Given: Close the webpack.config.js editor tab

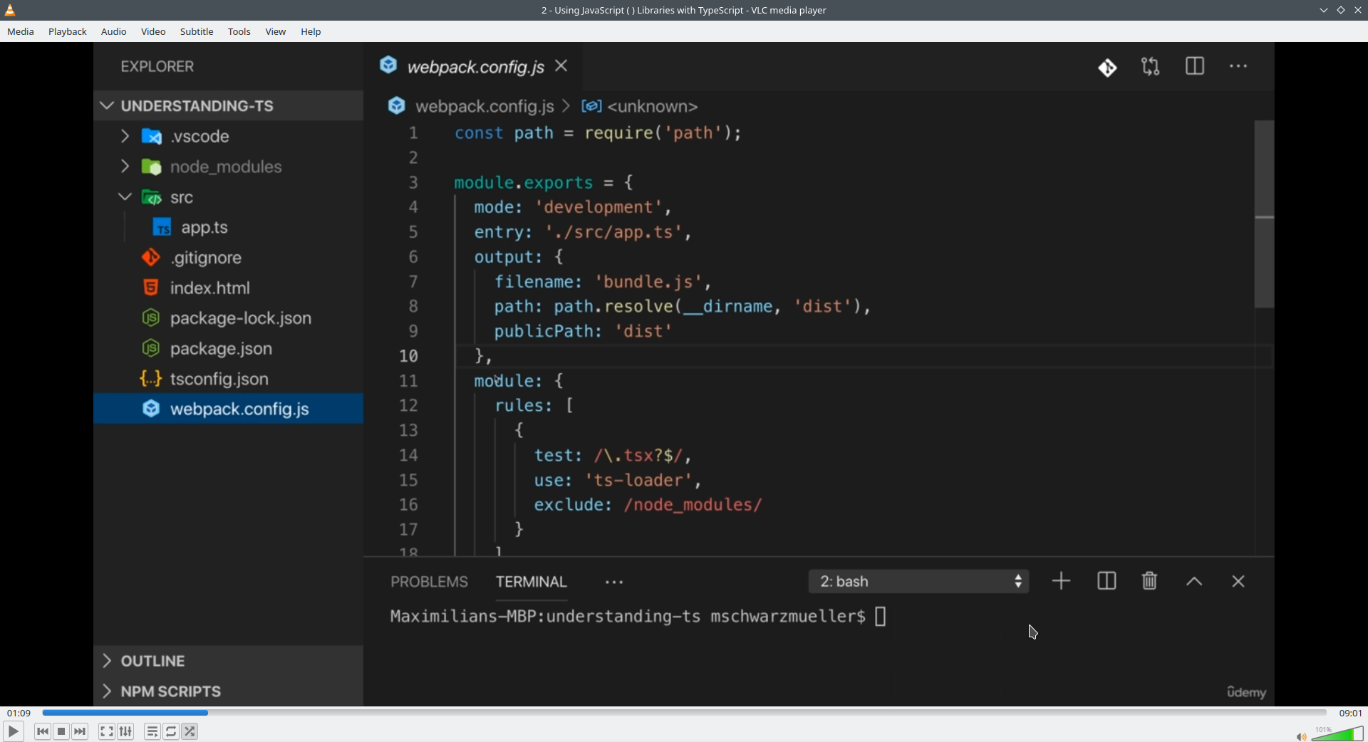Looking at the screenshot, I should click(561, 66).
